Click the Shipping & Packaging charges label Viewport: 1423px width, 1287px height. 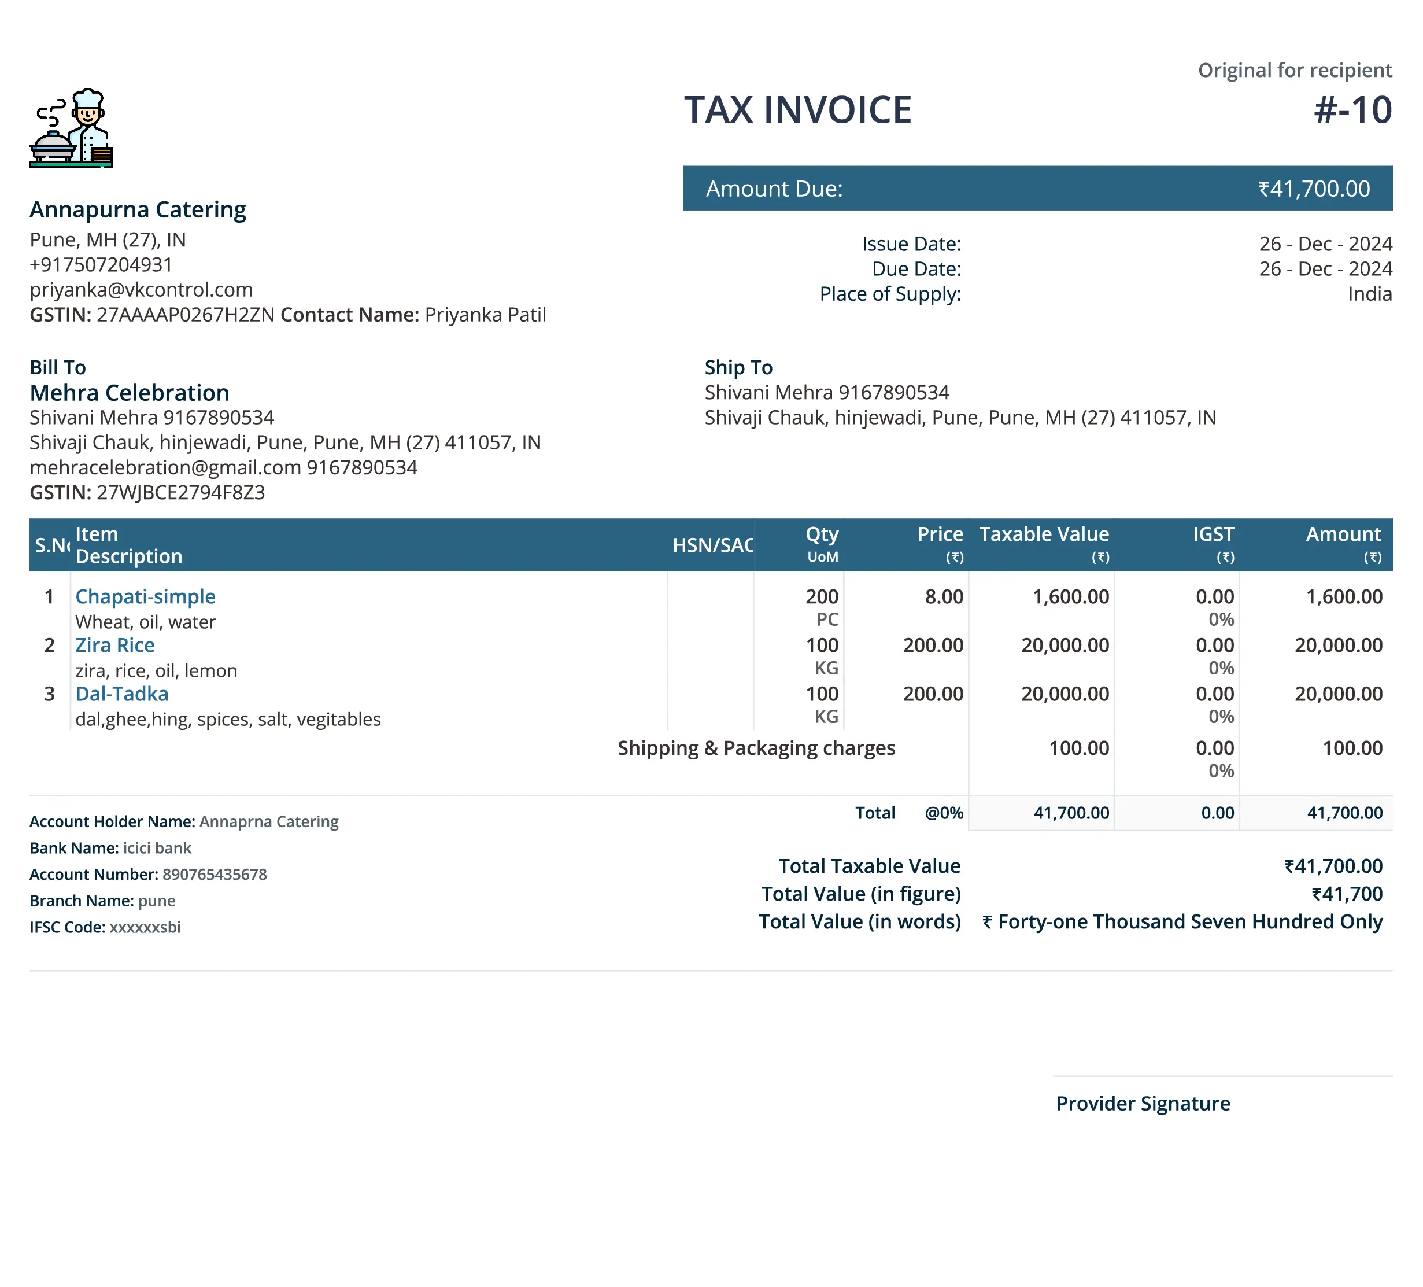756,748
